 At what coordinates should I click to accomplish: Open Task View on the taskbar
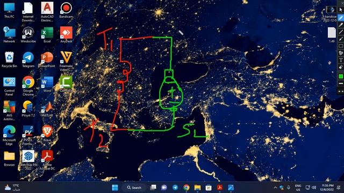[153, 188]
